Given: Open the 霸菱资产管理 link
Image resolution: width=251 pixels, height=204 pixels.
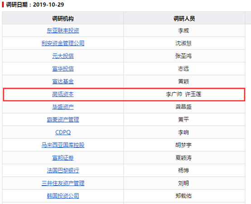Looking at the screenshot, I should click(x=63, y=119).
